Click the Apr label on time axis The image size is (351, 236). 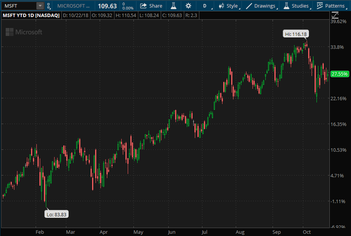pos(104,232)
